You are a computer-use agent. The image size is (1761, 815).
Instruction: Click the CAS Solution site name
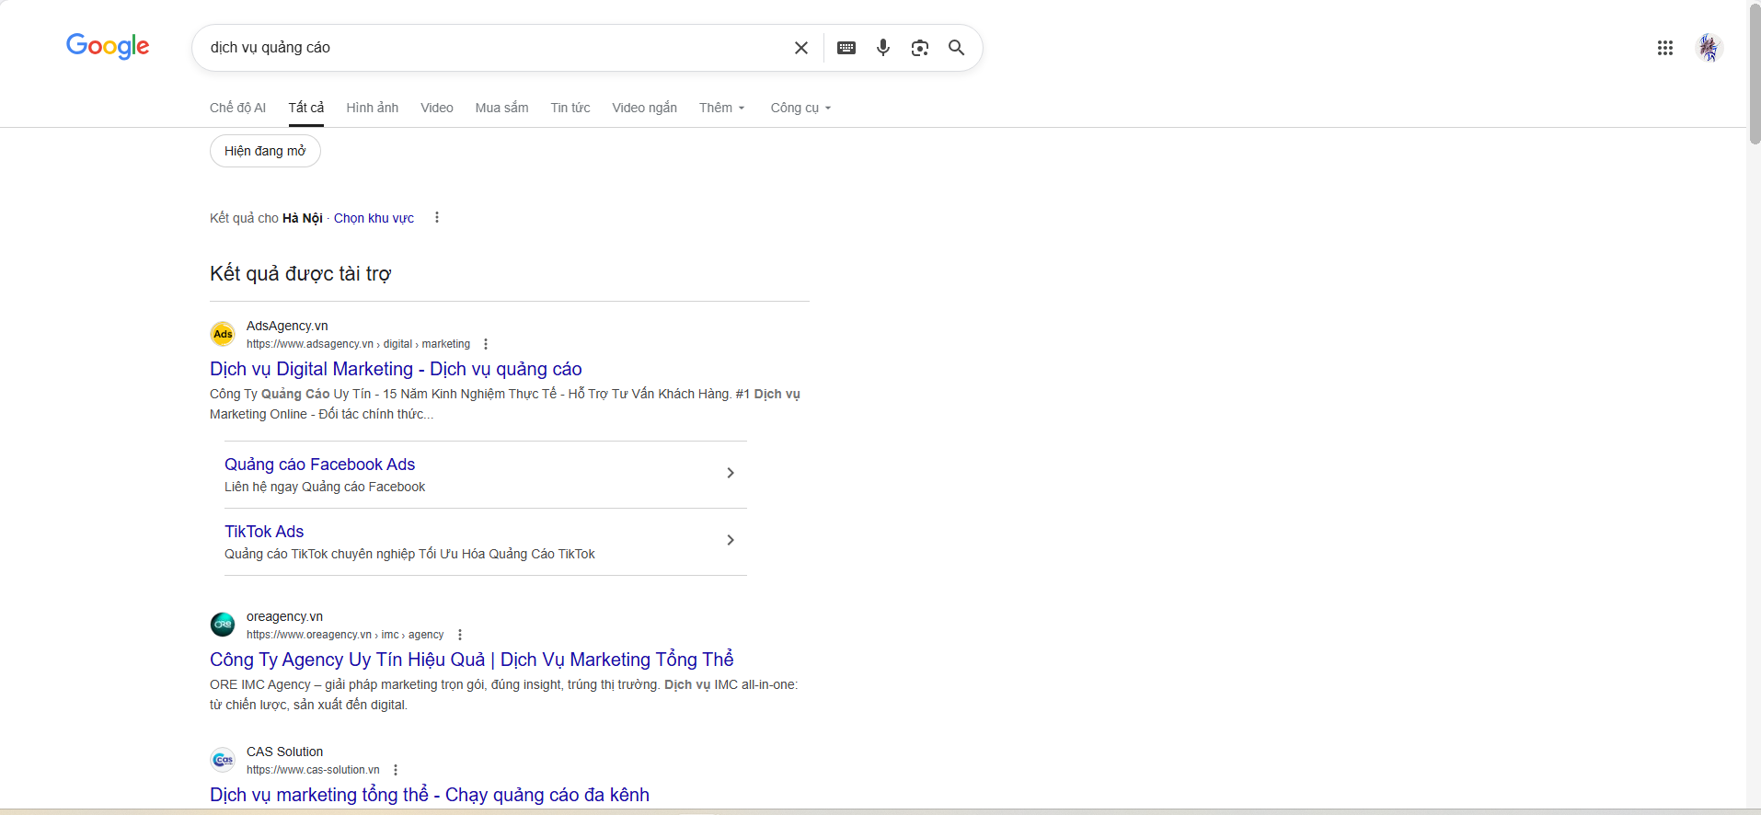[284, 752]
